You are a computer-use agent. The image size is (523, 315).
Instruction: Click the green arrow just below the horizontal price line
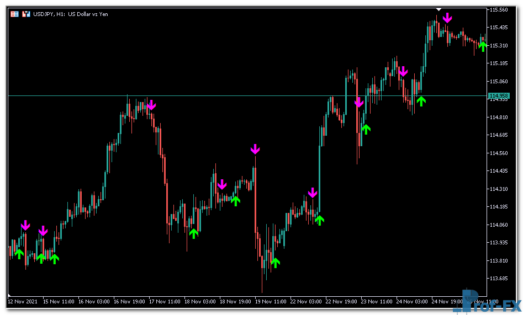tap(421, 101)
